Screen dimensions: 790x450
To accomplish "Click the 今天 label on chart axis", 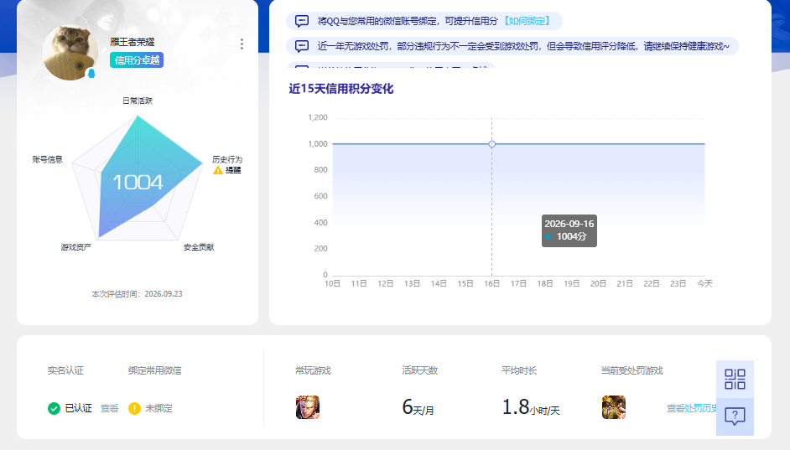I will pyautogui.click(x=704, y=283).
